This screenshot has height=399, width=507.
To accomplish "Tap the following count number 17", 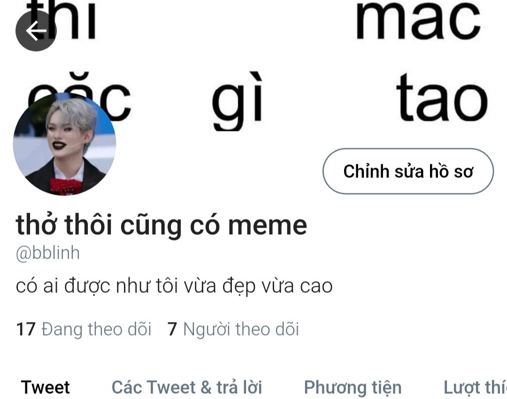I will coord(25,329).
